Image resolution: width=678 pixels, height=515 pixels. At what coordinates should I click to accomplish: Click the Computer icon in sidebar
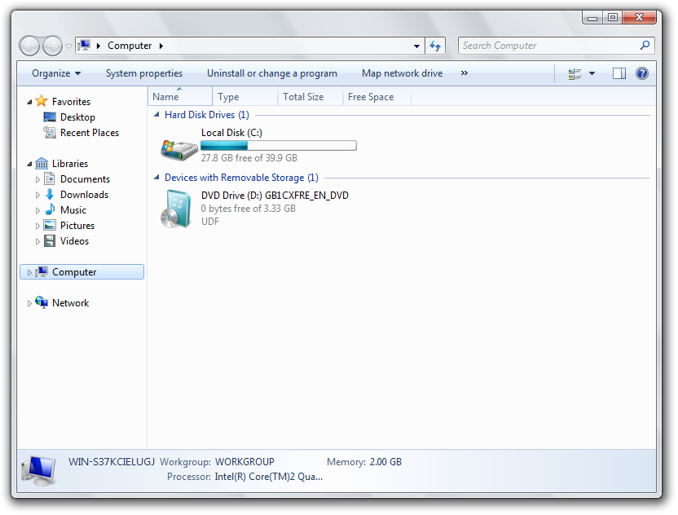point(42,271)
